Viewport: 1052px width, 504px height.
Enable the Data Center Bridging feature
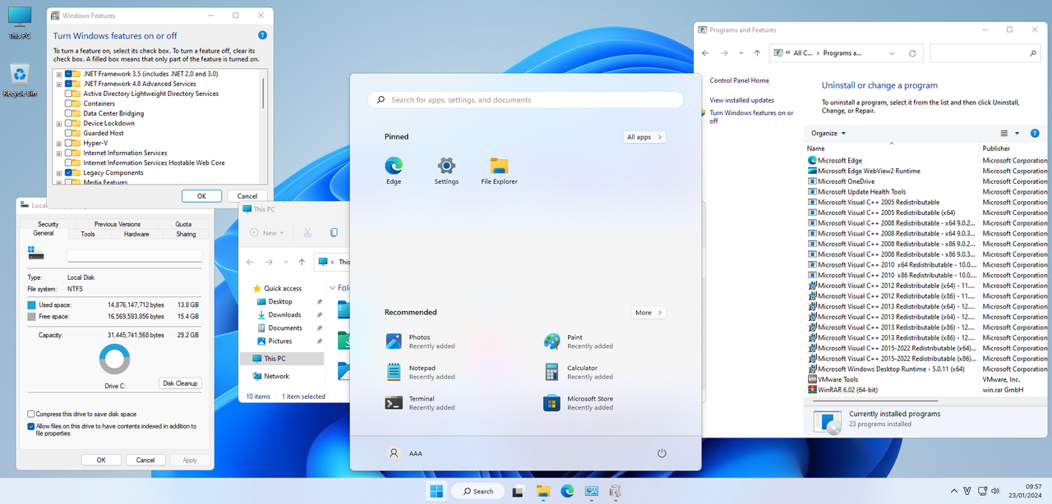click(x=68, y=113)
